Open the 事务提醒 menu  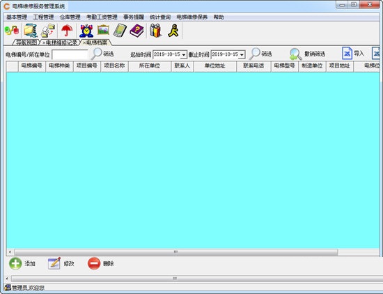[x=134, y=17]
